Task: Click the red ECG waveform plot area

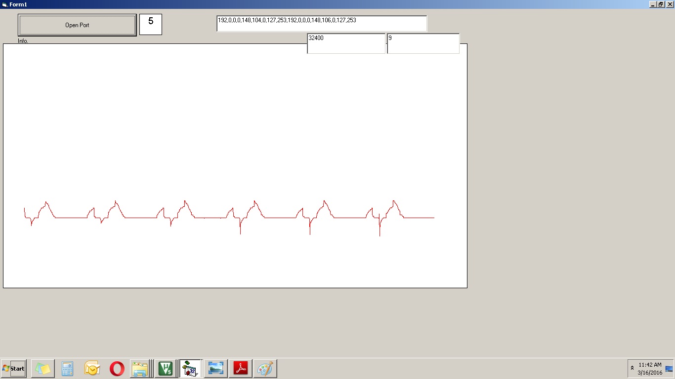Action: click(235, 166)
